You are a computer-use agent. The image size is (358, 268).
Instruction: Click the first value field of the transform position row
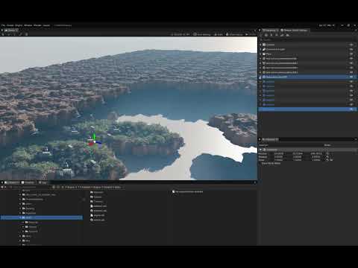278,154
